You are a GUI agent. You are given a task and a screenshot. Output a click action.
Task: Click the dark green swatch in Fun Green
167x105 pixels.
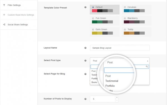coord(95,22)
